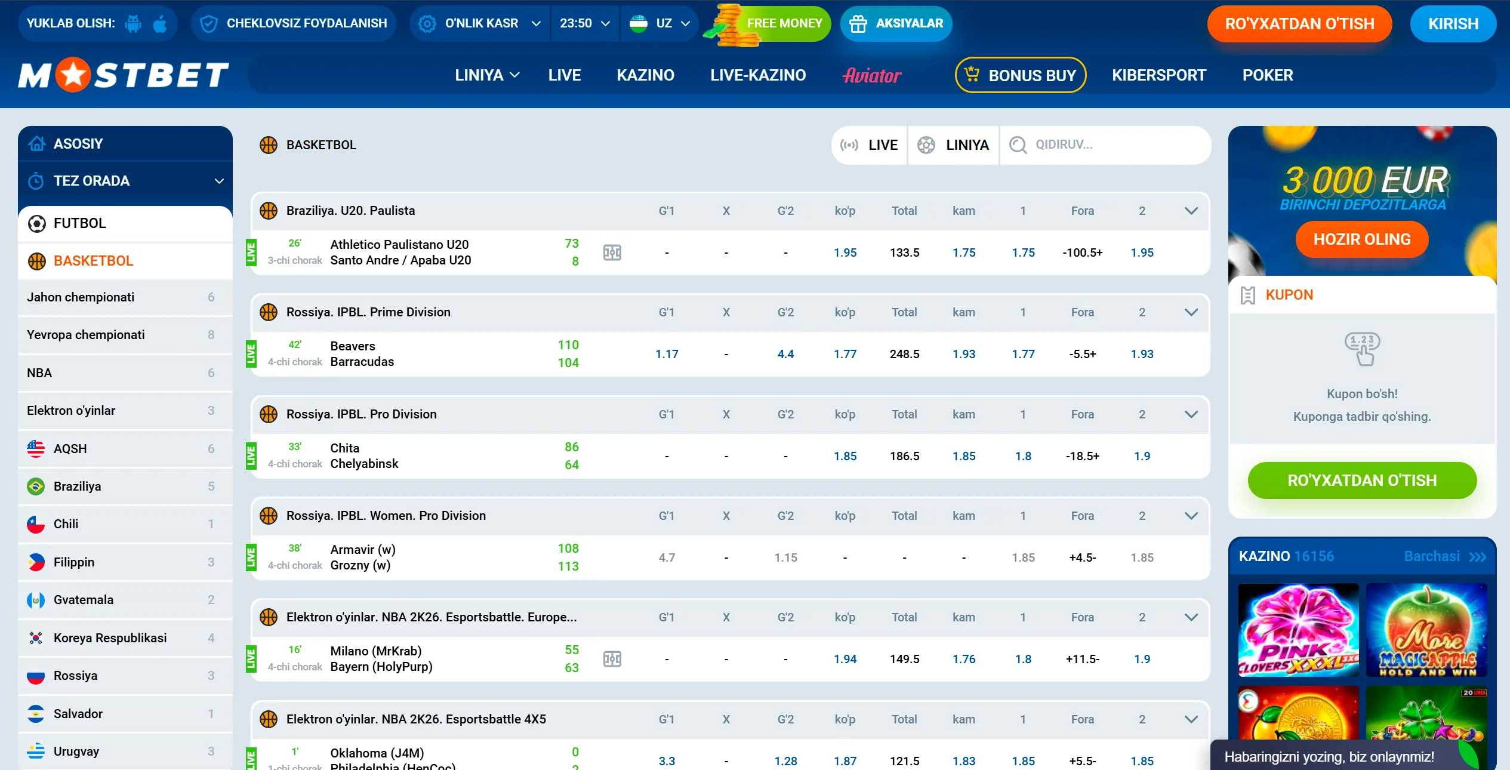Expand the TEZ ORADA section
The image size is (1510, 770).
coord(125,181)
